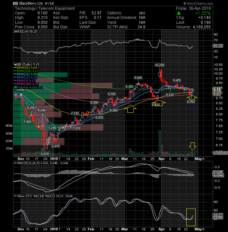Click the 8.030 price label
This screenshot has height=232, width=228.
tap(99, 118)
